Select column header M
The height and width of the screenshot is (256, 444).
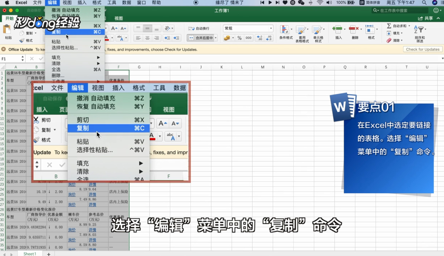(x=262, y=67)
